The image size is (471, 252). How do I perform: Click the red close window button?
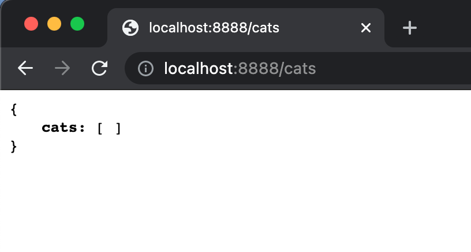click(31, 24)
